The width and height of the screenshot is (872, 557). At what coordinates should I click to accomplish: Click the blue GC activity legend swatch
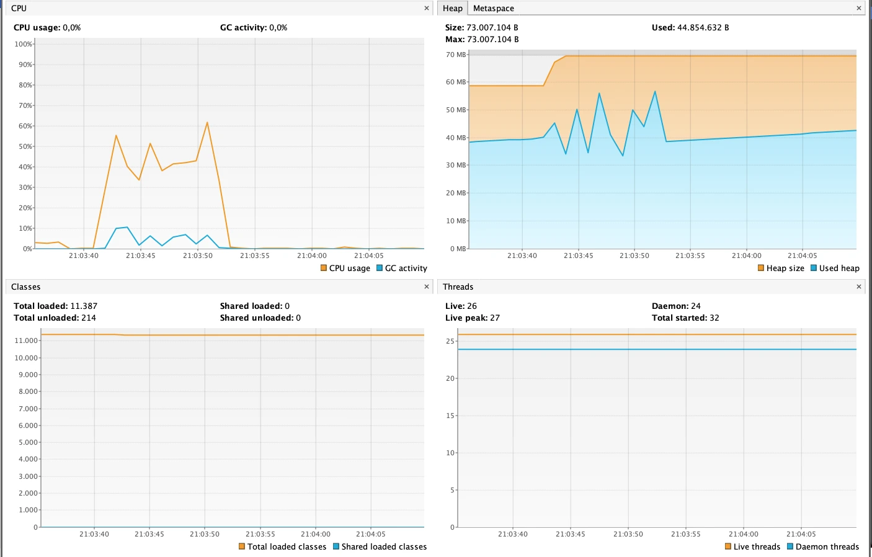380,268
